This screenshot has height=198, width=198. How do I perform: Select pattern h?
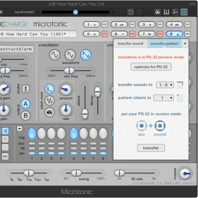[5, 139]
